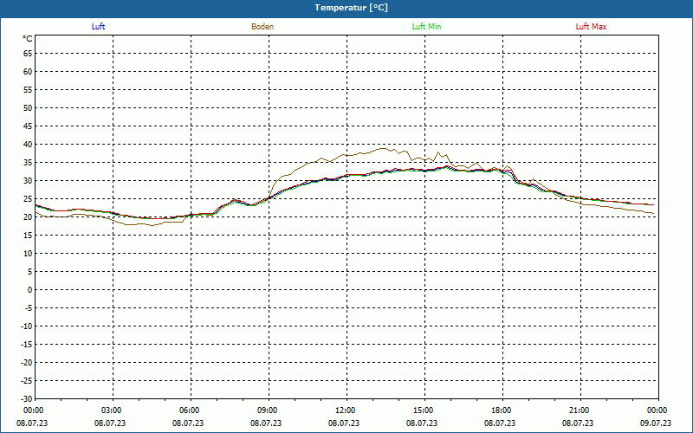Click the 09:00 time axis label

coord(268,410)
